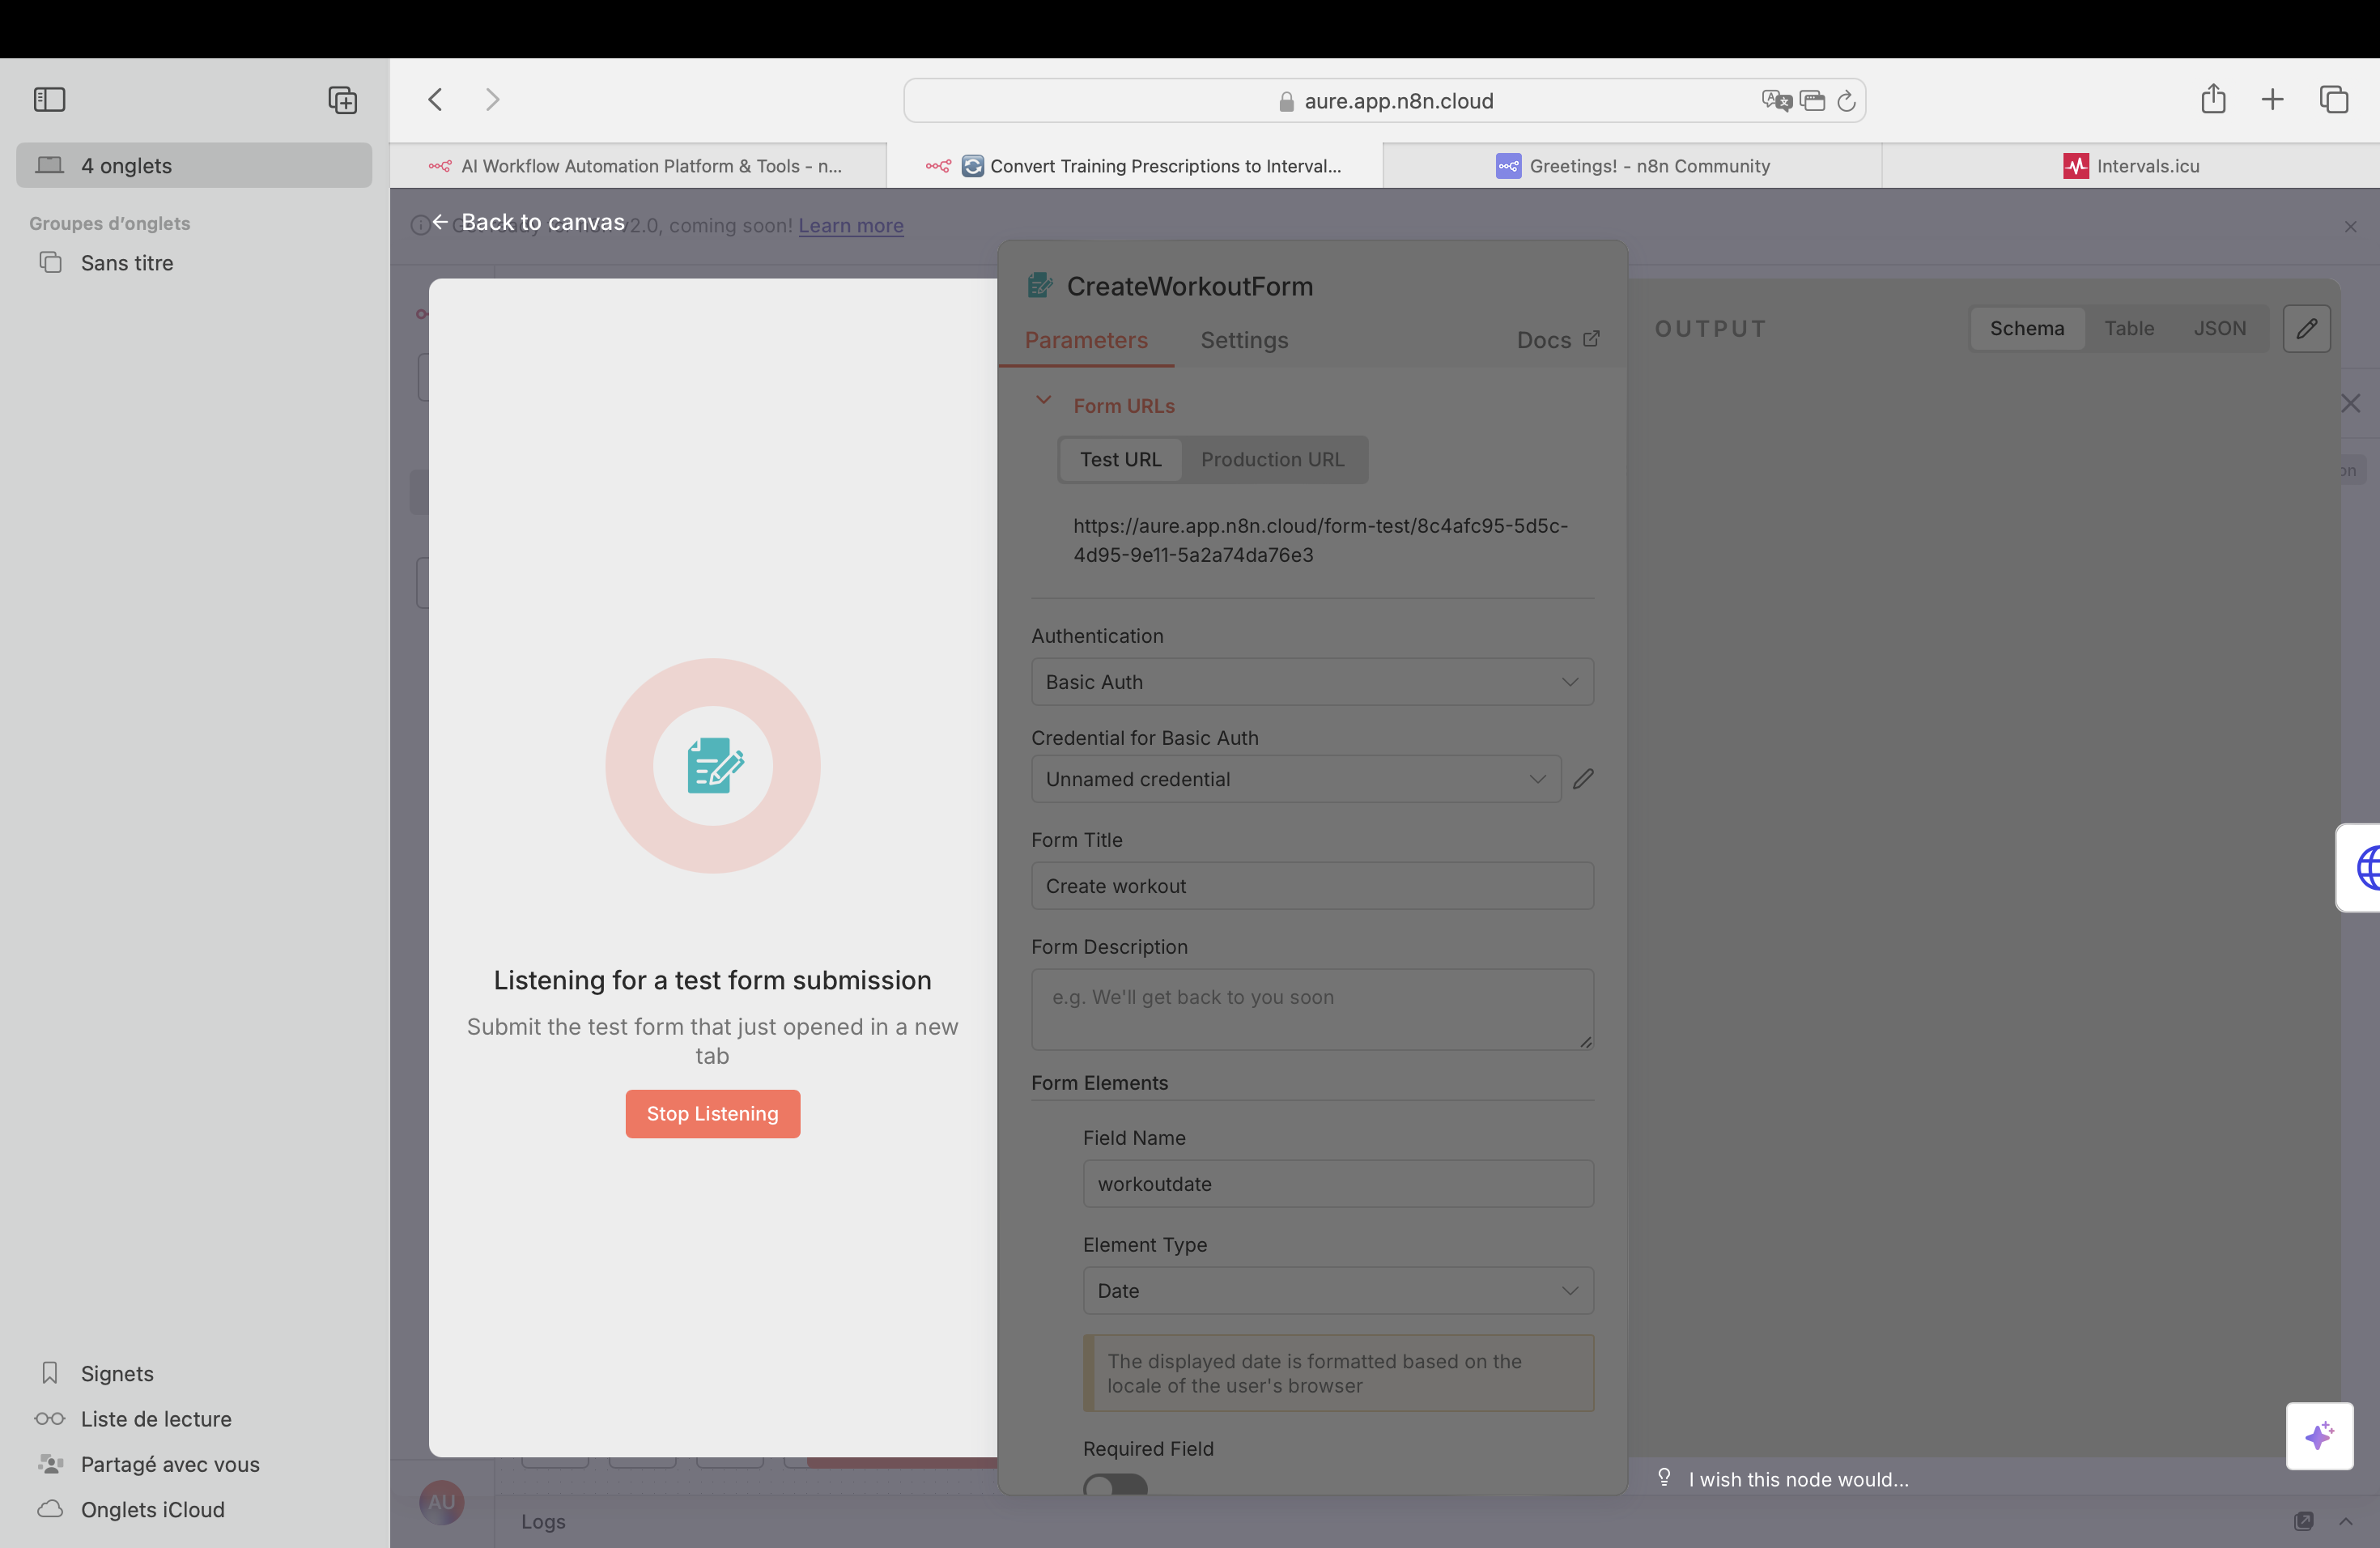Viewport: 2380px width, 1548px height.
Task: Click the AI assistant sparkle icon
Action: click(x=2319, y=1436)
